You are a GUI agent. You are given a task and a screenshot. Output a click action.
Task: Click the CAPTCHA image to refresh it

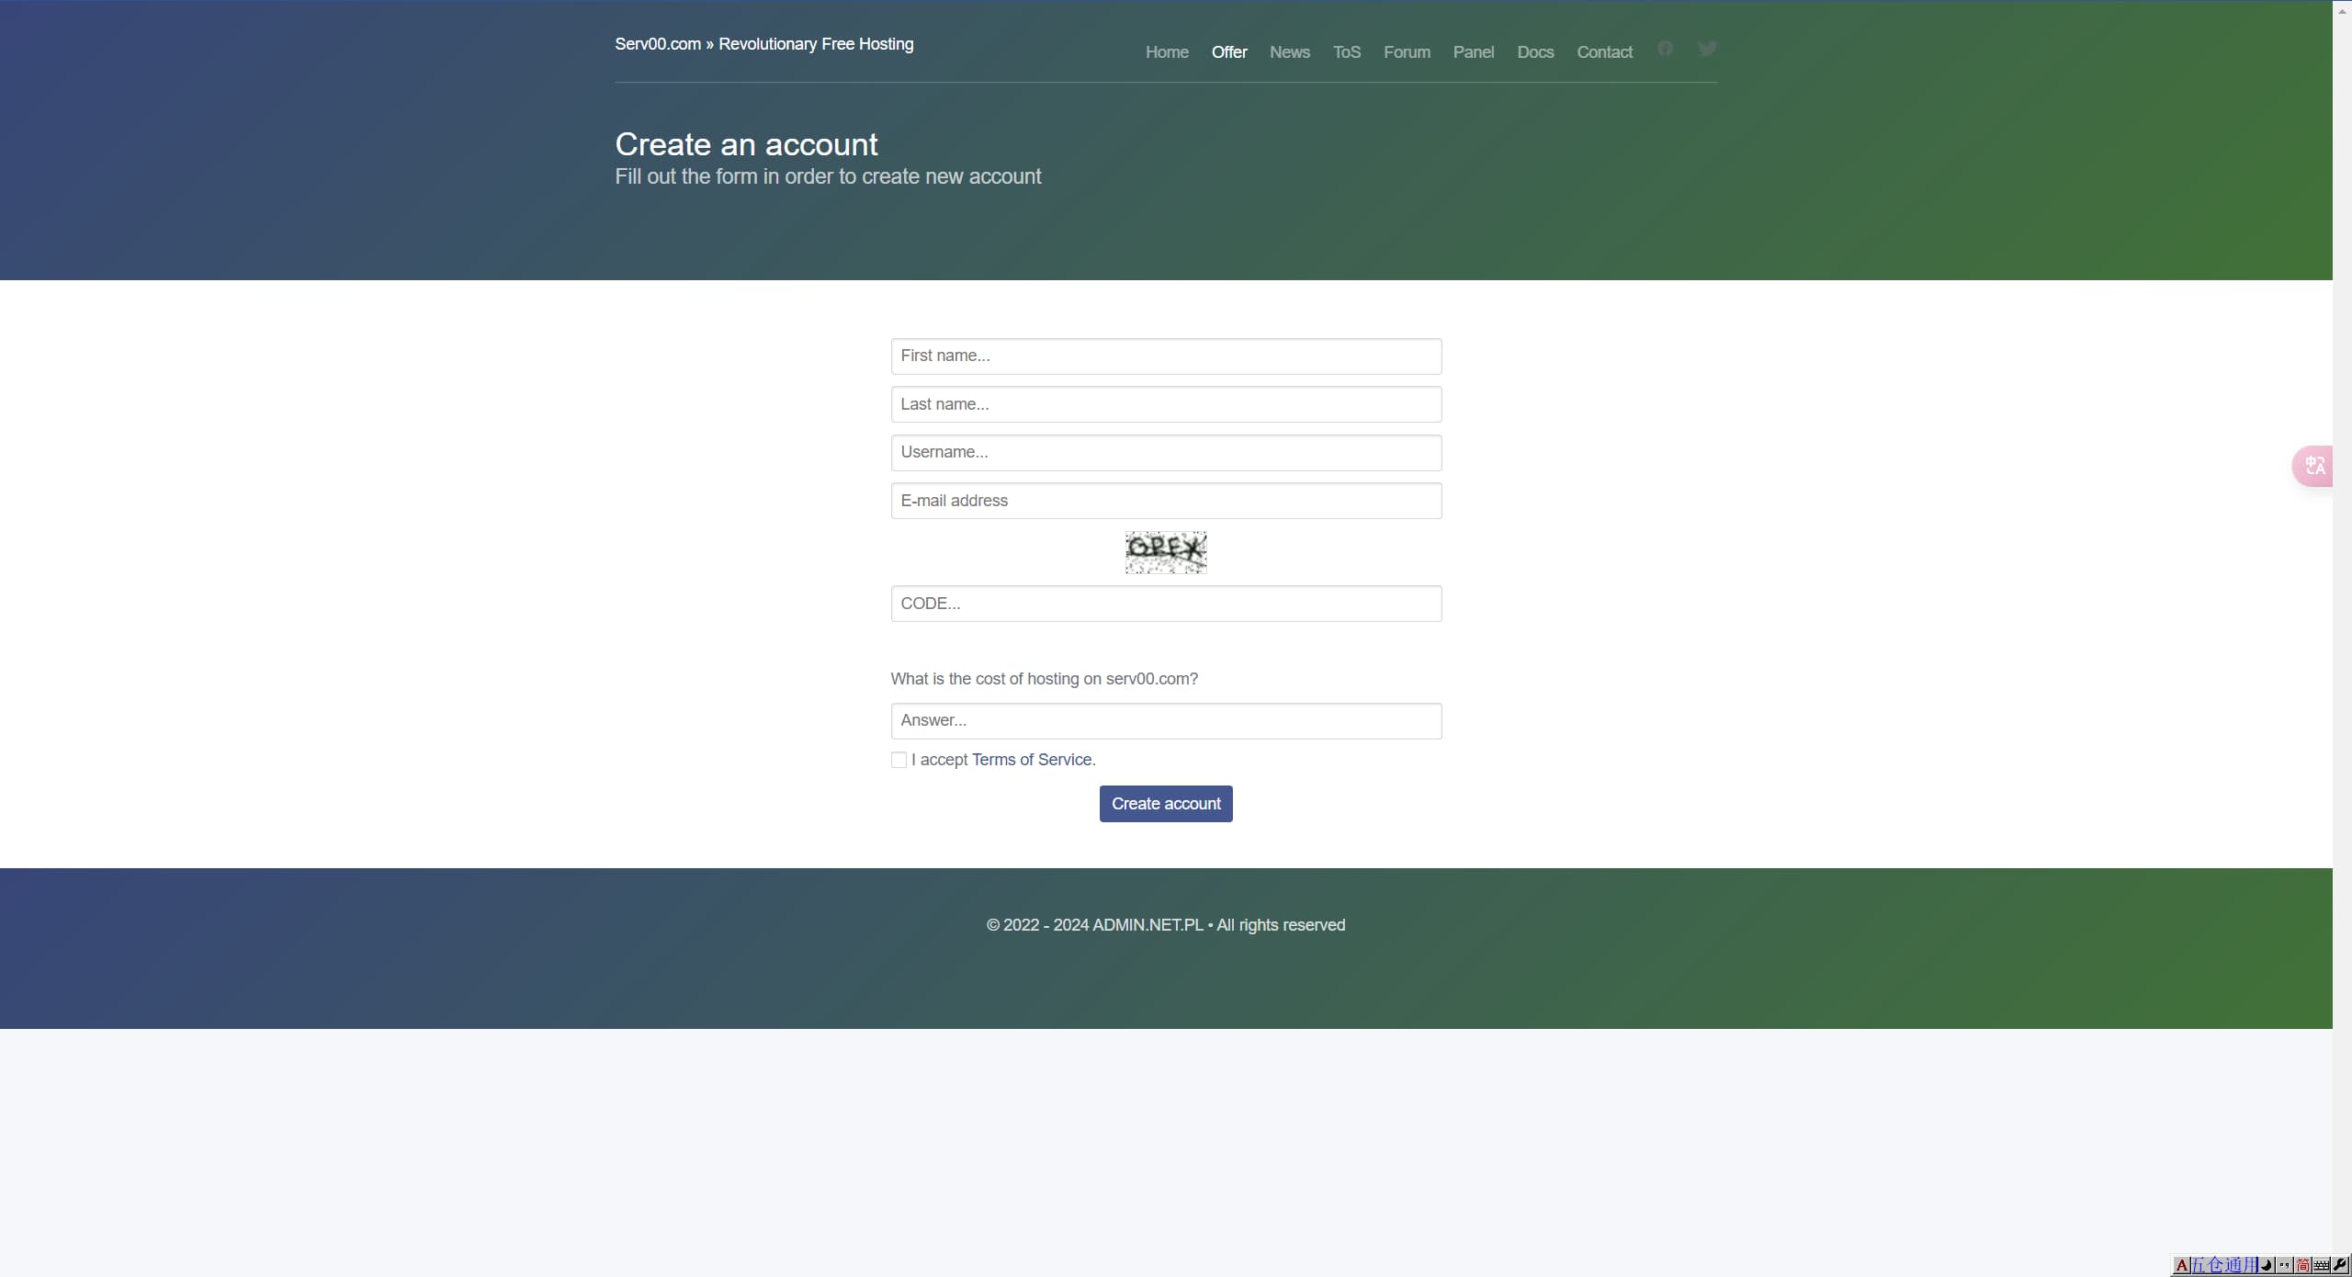(x=1165, y=550)
